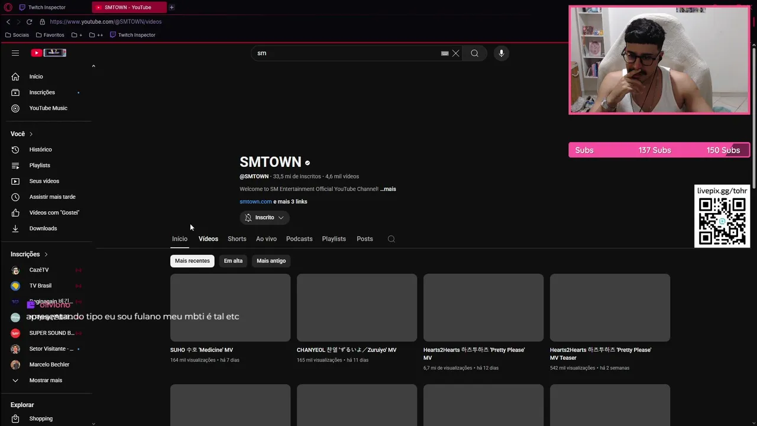Click the site lock icon in address bar

click(x=42, y=22)
